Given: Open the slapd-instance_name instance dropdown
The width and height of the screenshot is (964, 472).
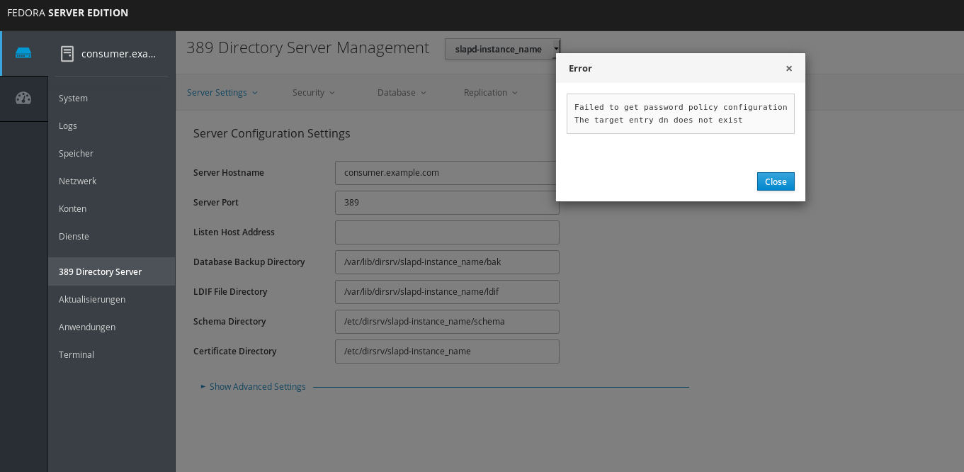Looking at the screenshot, I should coord(502,49).
